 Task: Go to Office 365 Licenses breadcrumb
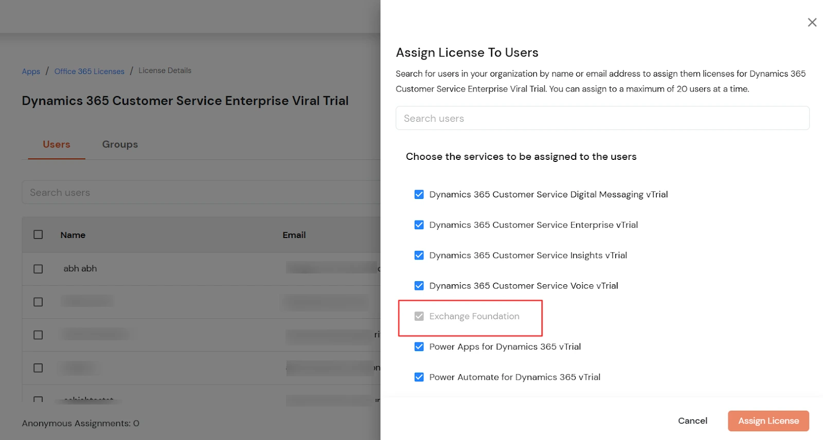90,71
